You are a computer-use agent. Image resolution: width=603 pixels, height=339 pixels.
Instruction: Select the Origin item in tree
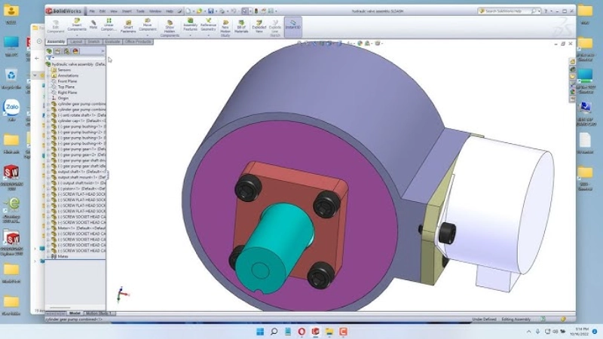pyautogui.click(x=63, y=98)
